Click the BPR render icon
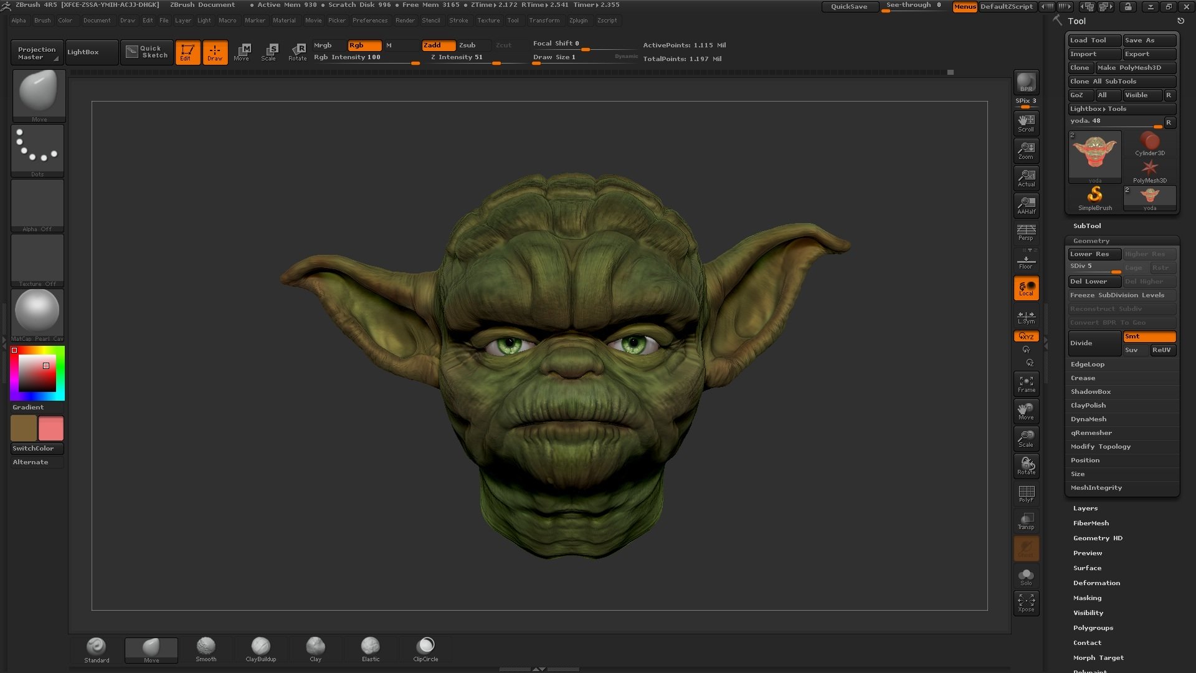The width and height of the screenshot is (1196, 673). click(1026, 82)
